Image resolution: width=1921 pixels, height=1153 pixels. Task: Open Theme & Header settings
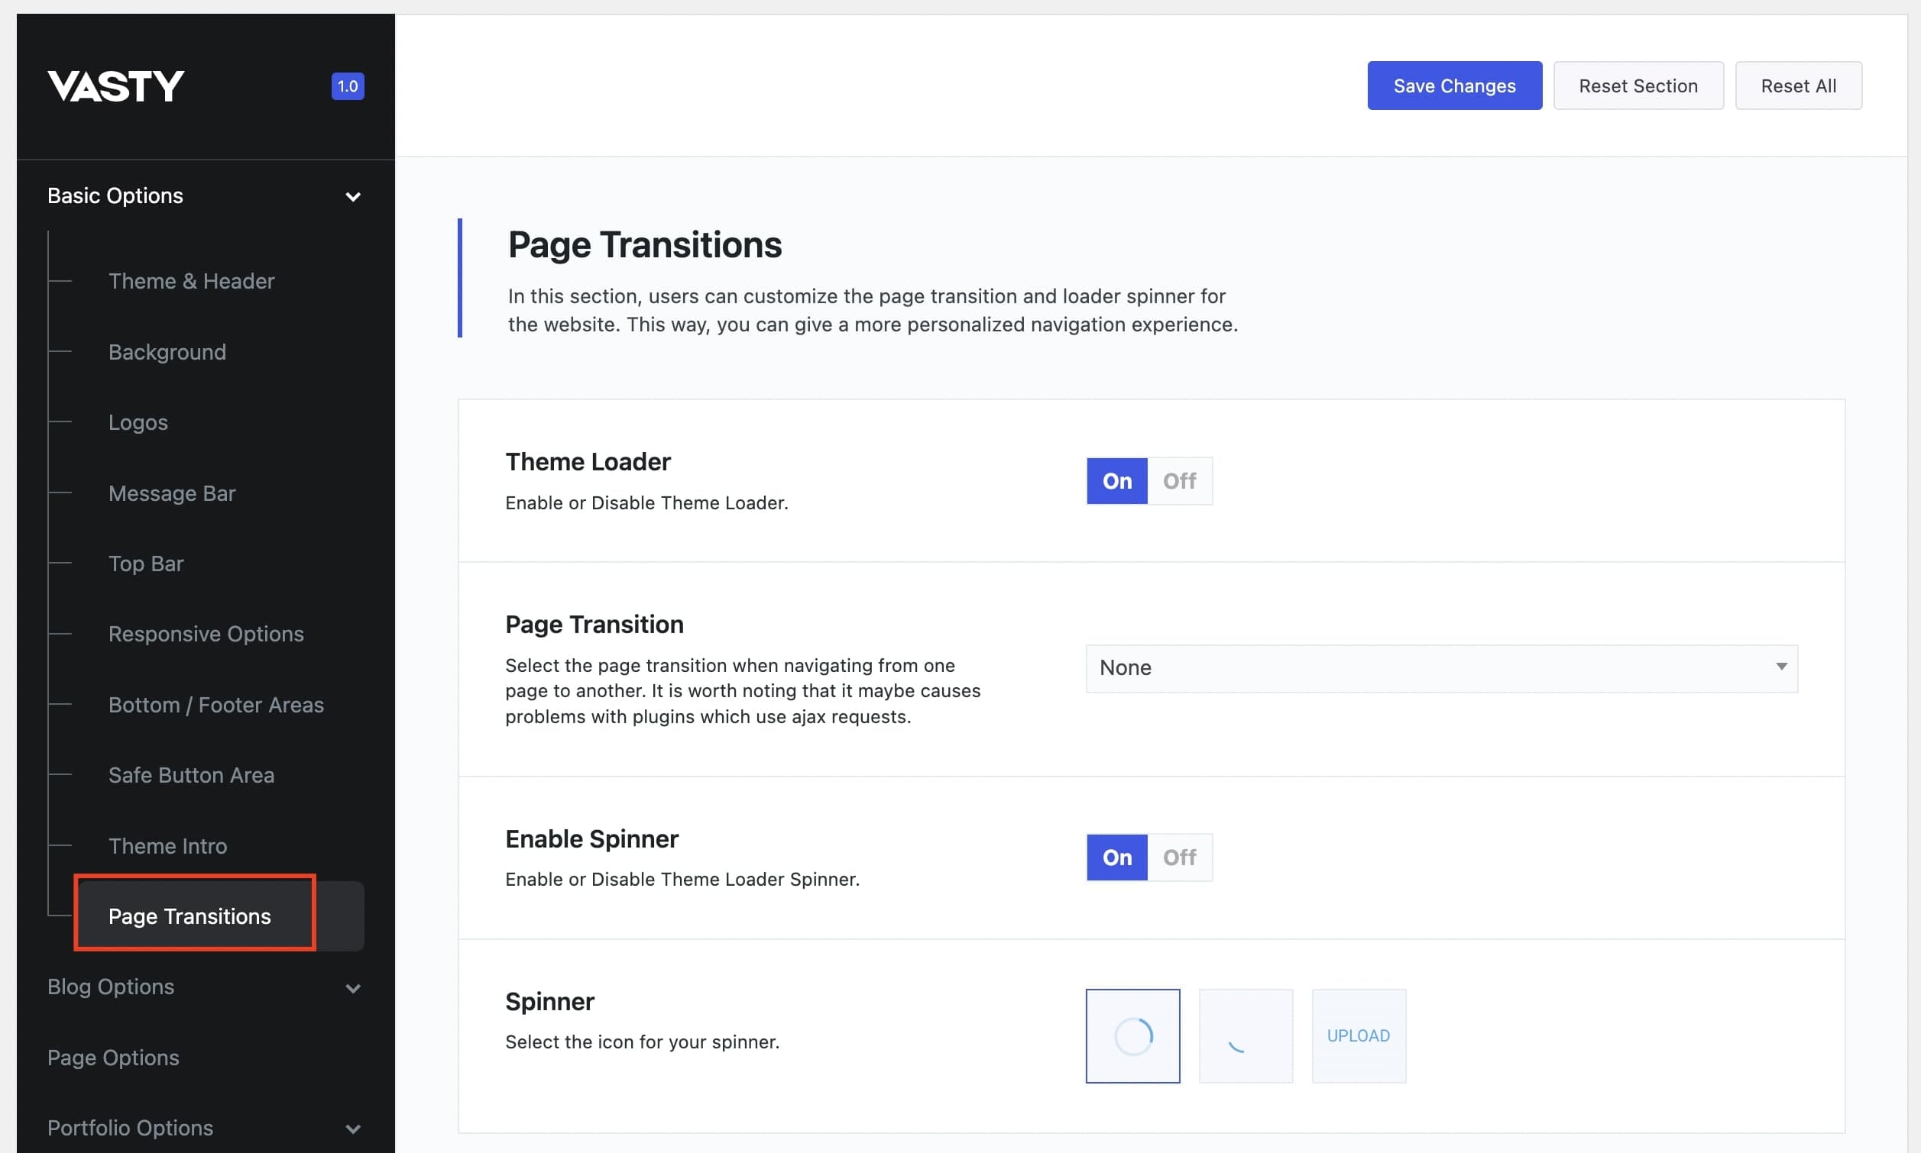coord(191,281)
